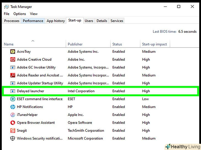This screenshot has height=150, width=201.
Task: Click the Adobe GC Invoker Utility icon
Action: point(13,67)
